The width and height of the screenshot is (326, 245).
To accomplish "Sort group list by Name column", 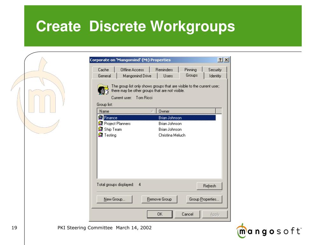I will pos(127,111).
